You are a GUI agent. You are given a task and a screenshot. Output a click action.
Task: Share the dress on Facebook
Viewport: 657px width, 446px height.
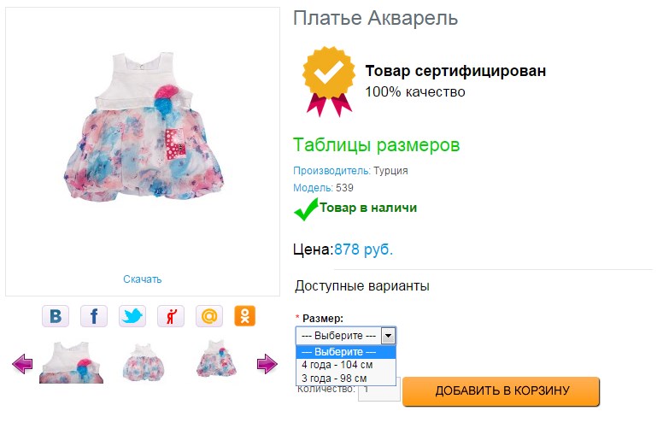click(x=94, y=316)
